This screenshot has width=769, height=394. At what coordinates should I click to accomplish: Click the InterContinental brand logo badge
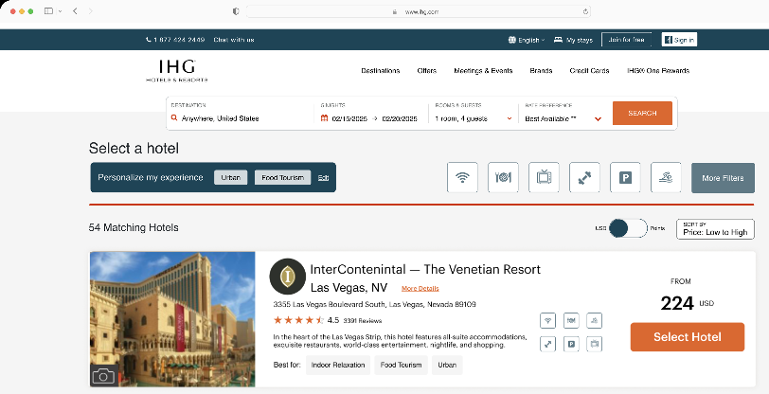click(x=287, y=277)
